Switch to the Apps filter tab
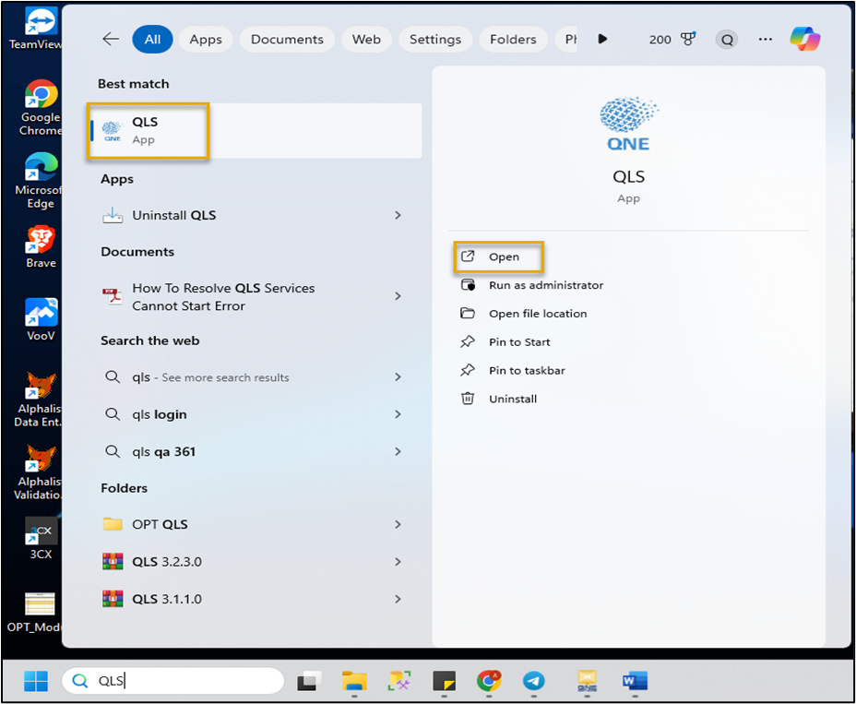 click(x=206, y=40)
